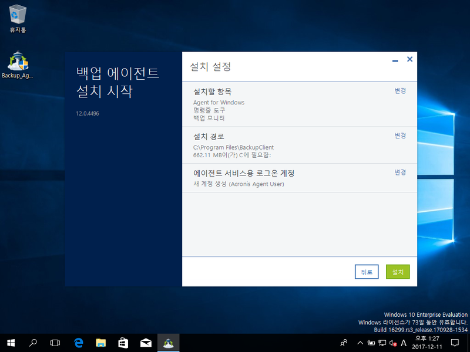
Task: Click the 'Agent for Windows' text
Action: tap(219, 102)
